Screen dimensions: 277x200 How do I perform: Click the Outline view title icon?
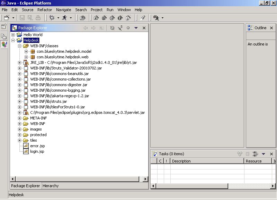tap(250, 28)
